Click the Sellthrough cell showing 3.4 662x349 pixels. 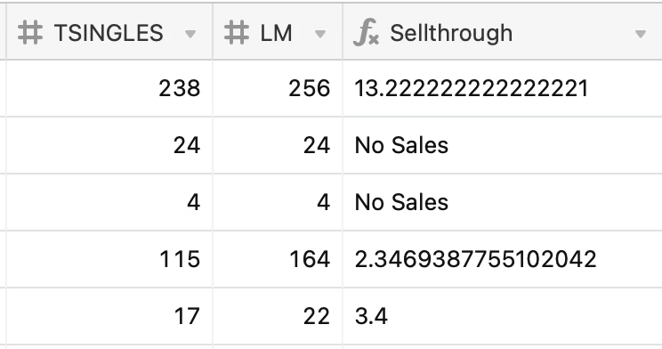[503, 316]
